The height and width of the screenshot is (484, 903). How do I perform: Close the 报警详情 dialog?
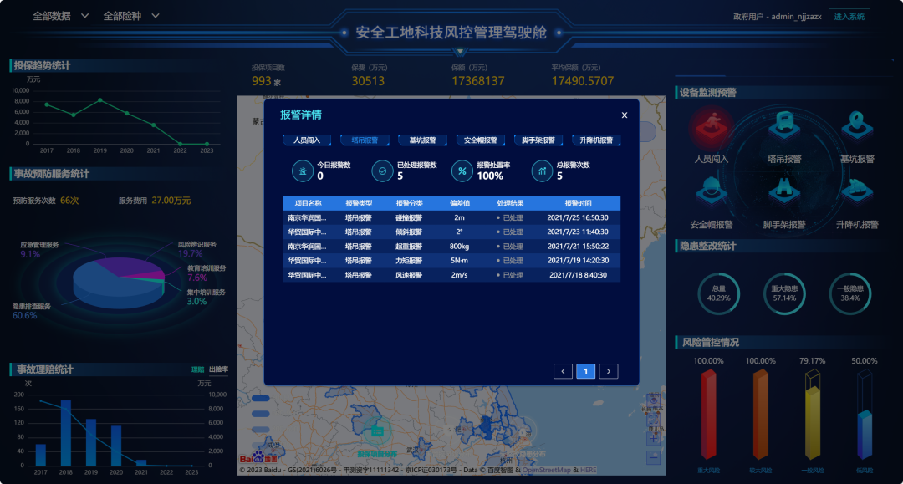[x=625, y=115]
